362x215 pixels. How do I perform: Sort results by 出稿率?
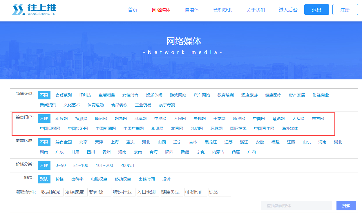[77, 179]
